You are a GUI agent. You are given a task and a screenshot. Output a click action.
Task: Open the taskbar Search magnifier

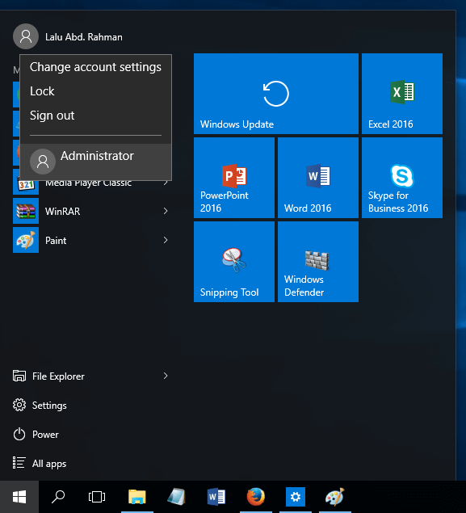pos(58,497)
